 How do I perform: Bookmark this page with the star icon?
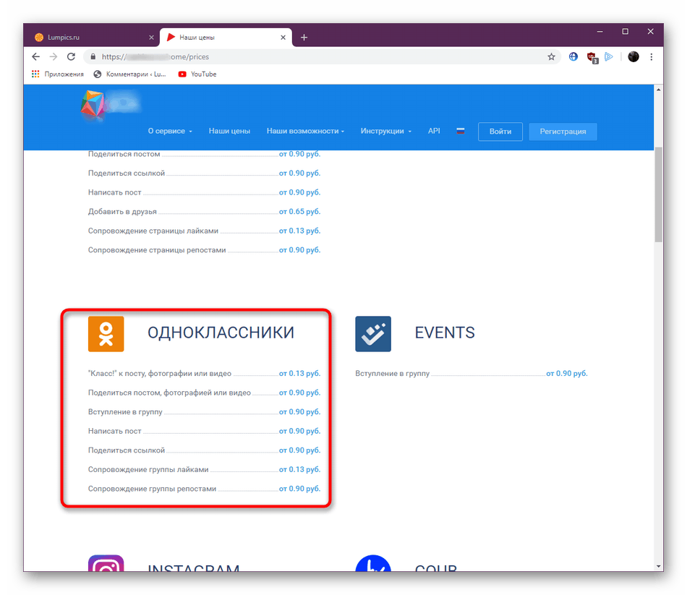[x=551, y=56]
